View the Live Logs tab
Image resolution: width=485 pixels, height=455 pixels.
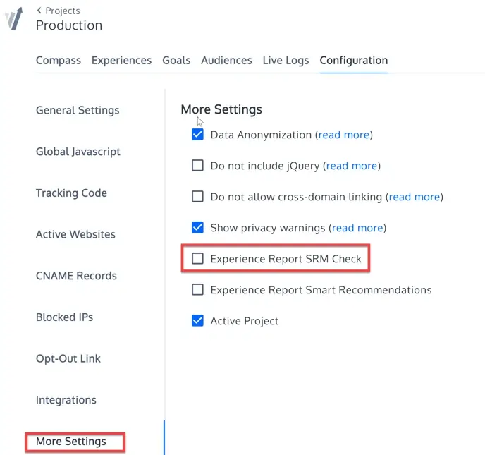(x=286, y=61)
